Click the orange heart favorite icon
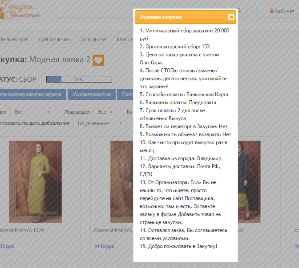Screen dimensions: 299x268 click(98, 60)
